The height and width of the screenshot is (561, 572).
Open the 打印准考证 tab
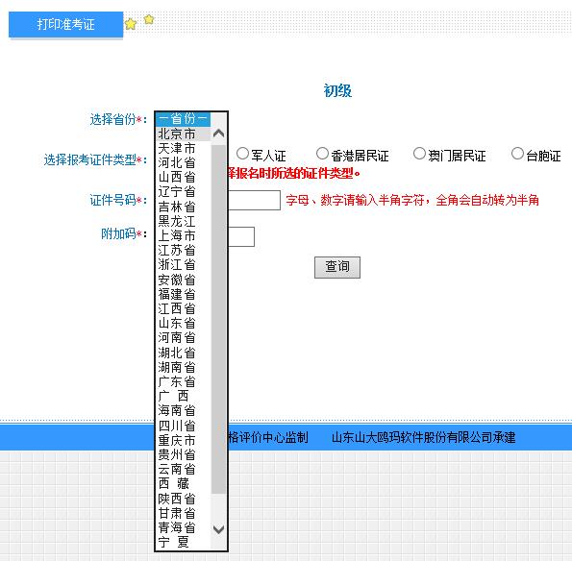[65, 24]
